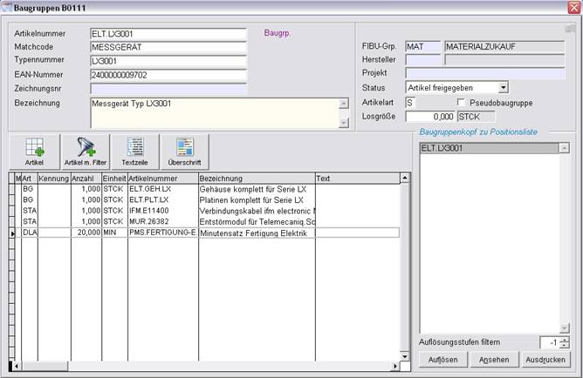Add an Überschrift heading row
The image size is (583, 378).
(184, 152)
